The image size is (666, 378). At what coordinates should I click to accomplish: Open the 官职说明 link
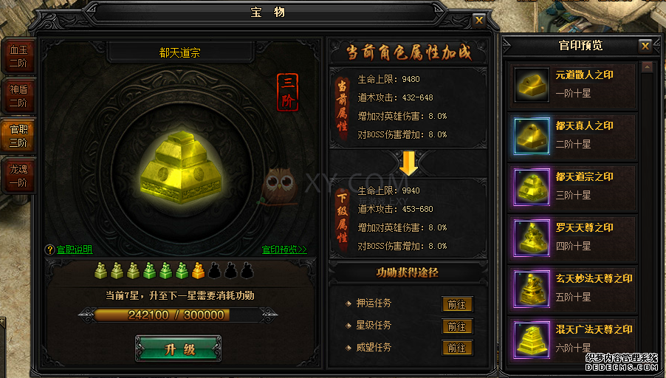pyautogui.click(x=75, y=250)
